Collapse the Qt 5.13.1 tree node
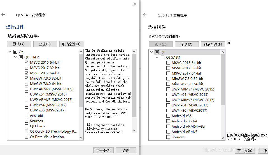Viewport: 268px width, 155px height. tap(157, 57)
